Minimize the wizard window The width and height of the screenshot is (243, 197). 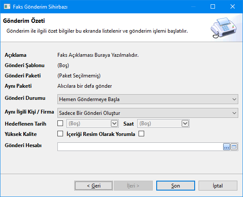pyautogui.click(x=193, y=6)
